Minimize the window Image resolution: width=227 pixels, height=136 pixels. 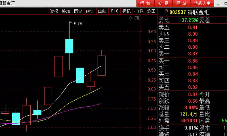(218, 4)
